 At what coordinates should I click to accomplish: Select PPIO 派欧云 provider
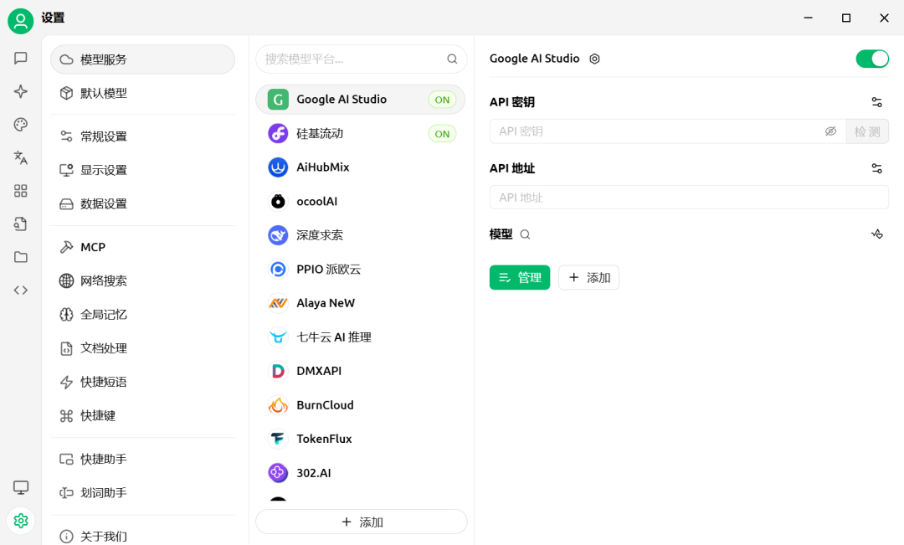pyautogui.click(x=360, y=270)
